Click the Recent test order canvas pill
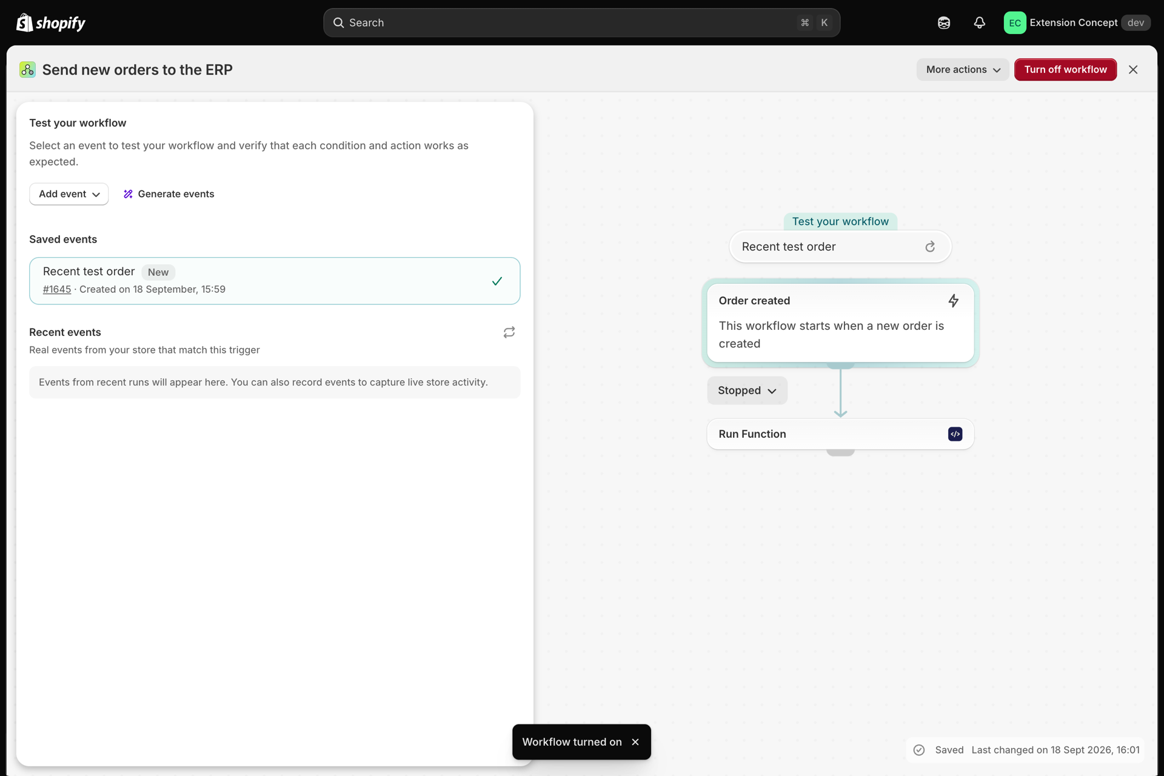 point(840,247)
